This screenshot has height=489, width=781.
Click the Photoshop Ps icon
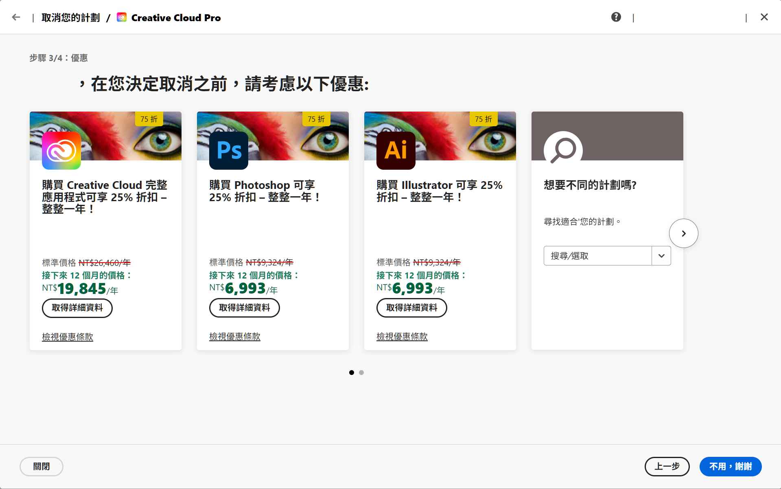229,150
